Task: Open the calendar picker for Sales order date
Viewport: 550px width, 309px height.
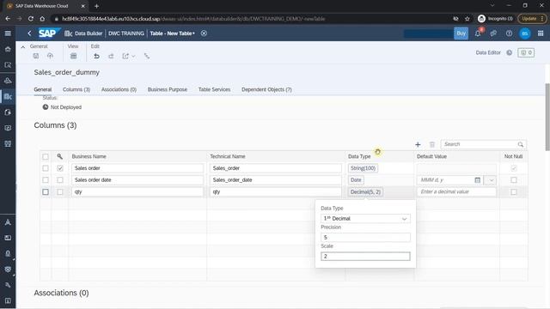Action: (x=478, y=180)
